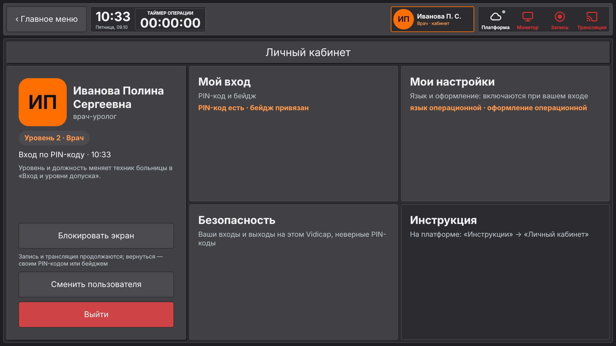Click the Иванова П. С. user chip
The height and width of the screenshot is (346, 616).
pyautogui.click(x=432, y=19)
